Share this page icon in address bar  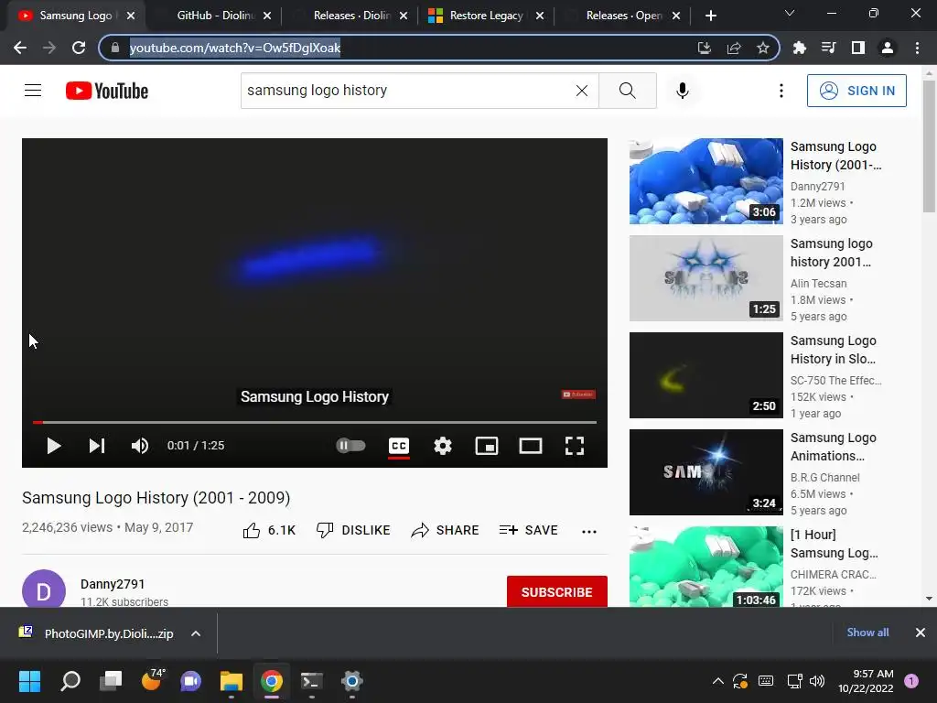(x=734, y=48)
